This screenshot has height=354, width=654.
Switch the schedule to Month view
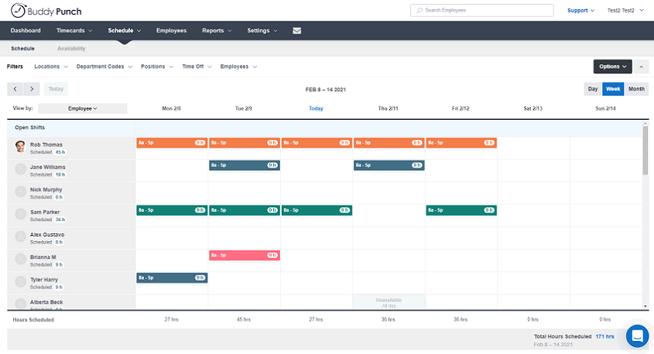point(636,89)
